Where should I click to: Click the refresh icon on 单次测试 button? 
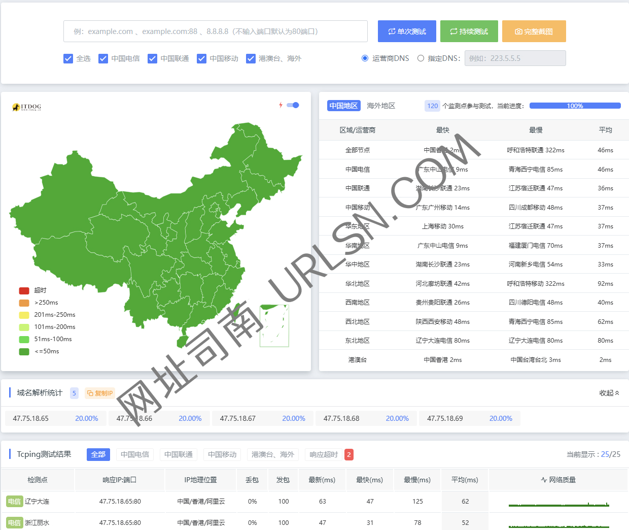tap(392, 31)
